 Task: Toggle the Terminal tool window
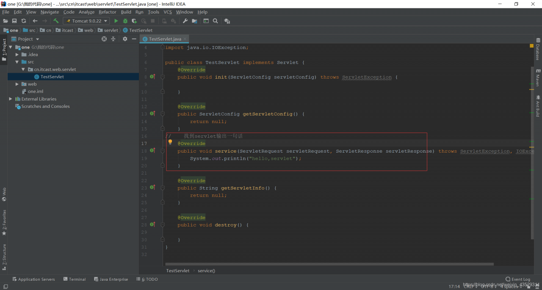[75, 279]
